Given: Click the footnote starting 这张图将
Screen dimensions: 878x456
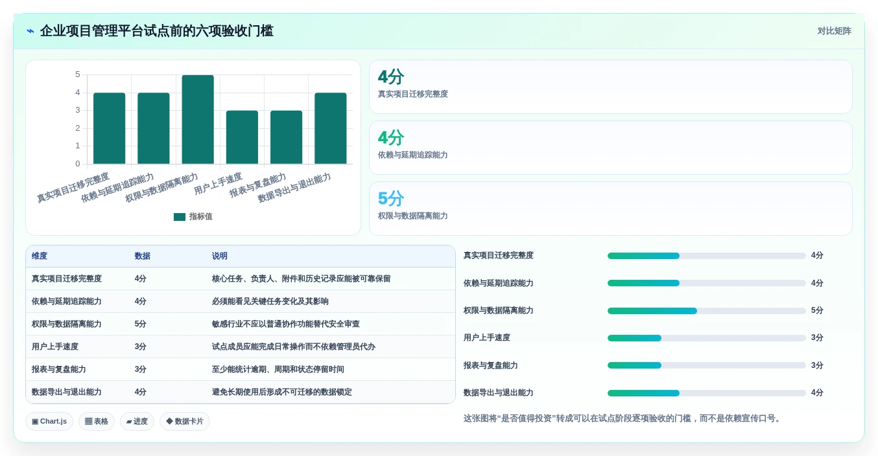Looking at the screenshot, I should click(x=624, y=418).
